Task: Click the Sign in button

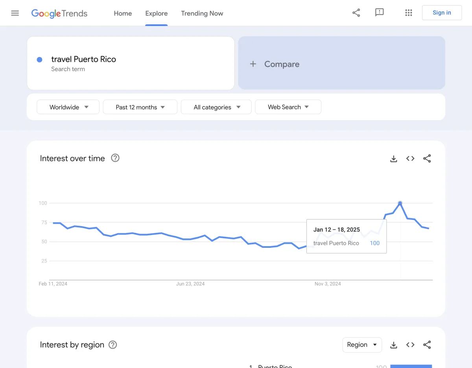Action: (x=442, y=13)
